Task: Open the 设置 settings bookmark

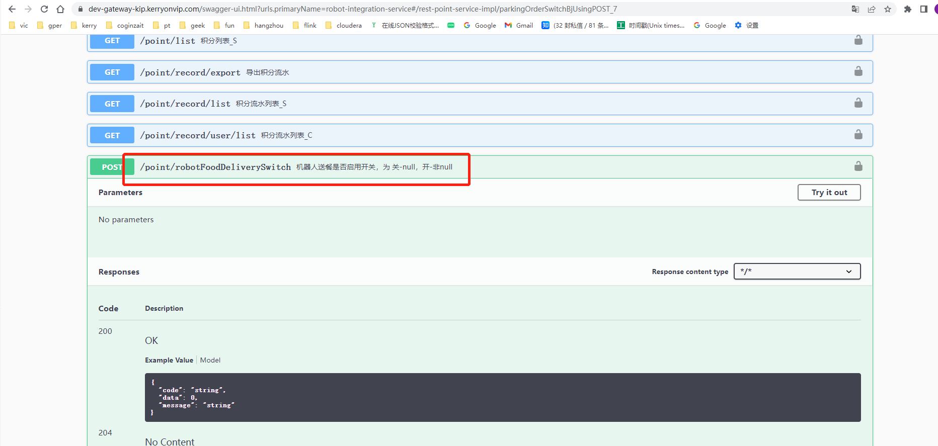Action: coord(746,25)
